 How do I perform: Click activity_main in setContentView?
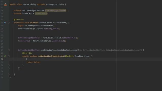point(51,29)
